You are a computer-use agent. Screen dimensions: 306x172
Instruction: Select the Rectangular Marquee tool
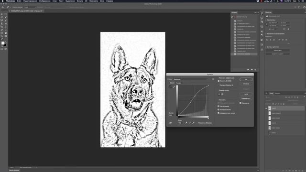pos(6,14)
